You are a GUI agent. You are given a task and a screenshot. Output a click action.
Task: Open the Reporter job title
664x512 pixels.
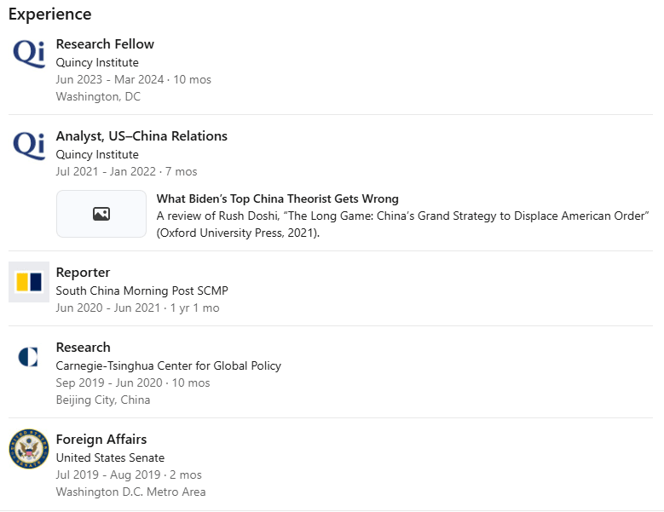[83, 273]
